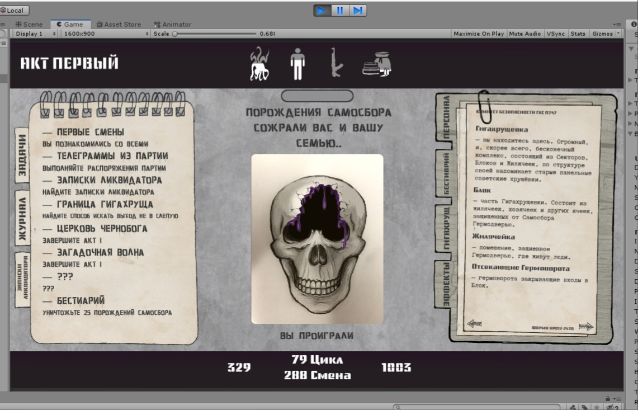The width and height of the screenshot is (638, 410).
Task: Select the tentacle creature icon
Action: (259, 63)
